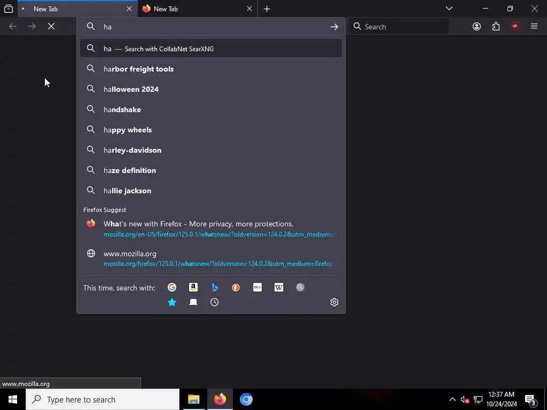The image size is (547, 410).
Task: Click the forward navigation arrow
Action: click(32, 27)
